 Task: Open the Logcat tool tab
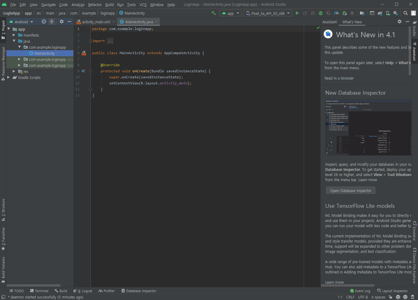click(83, 291)
